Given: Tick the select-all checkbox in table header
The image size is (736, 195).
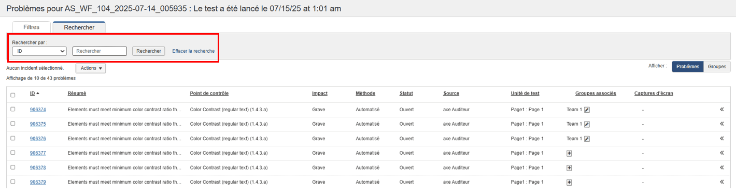Looking at the screenshot, I should point(13,95).
